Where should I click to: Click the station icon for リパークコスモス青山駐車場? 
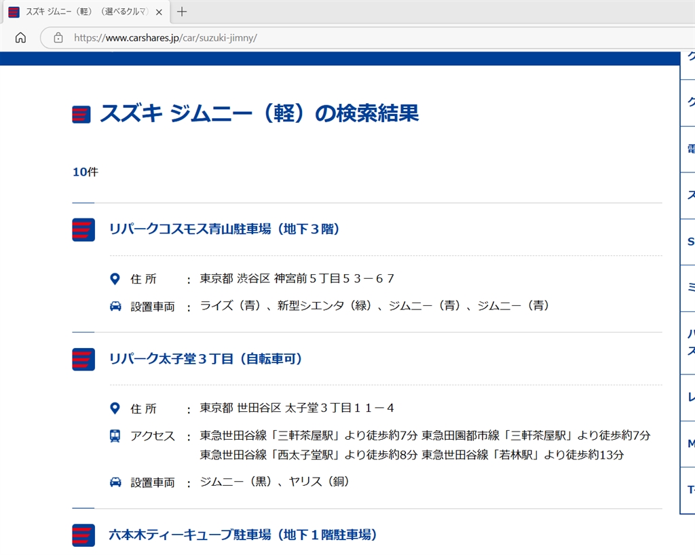pyautogui.click(x=83, y=229)
